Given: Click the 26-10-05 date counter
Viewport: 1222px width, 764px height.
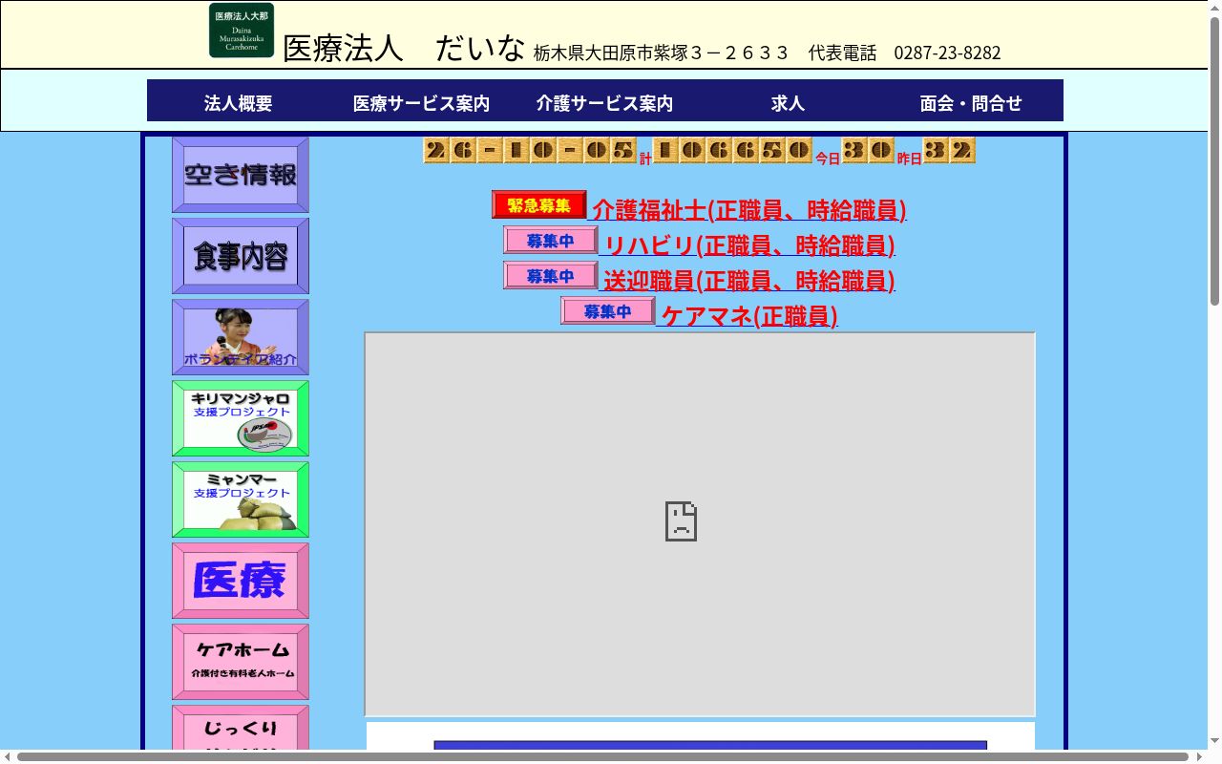Looking at the screenshot, I should pyautogui.click(x=530, y=150).
